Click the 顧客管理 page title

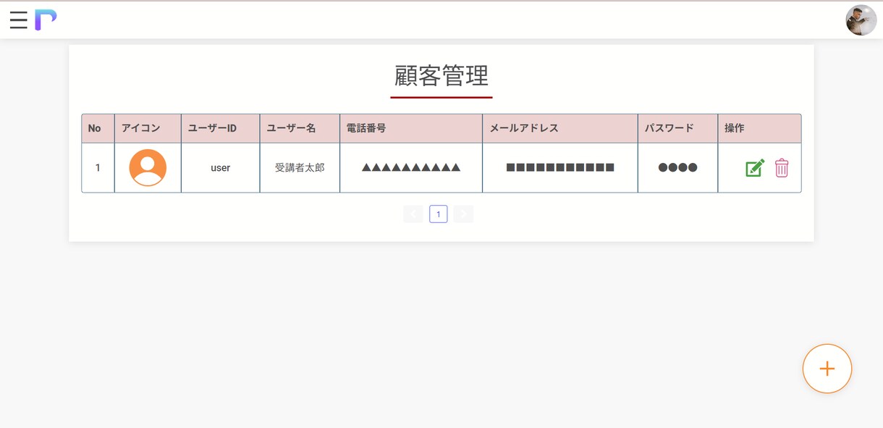pos(441,75)
